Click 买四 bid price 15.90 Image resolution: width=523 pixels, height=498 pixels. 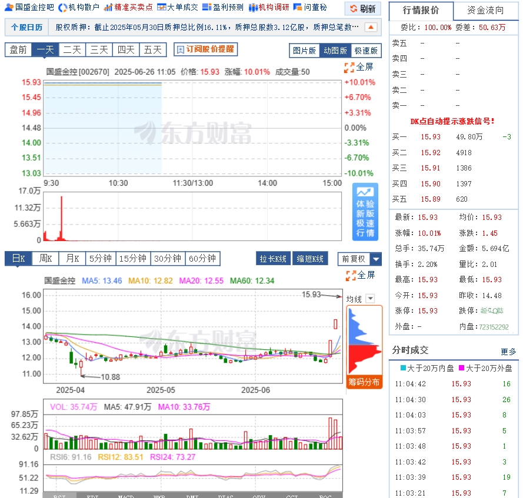click(431, 183)
